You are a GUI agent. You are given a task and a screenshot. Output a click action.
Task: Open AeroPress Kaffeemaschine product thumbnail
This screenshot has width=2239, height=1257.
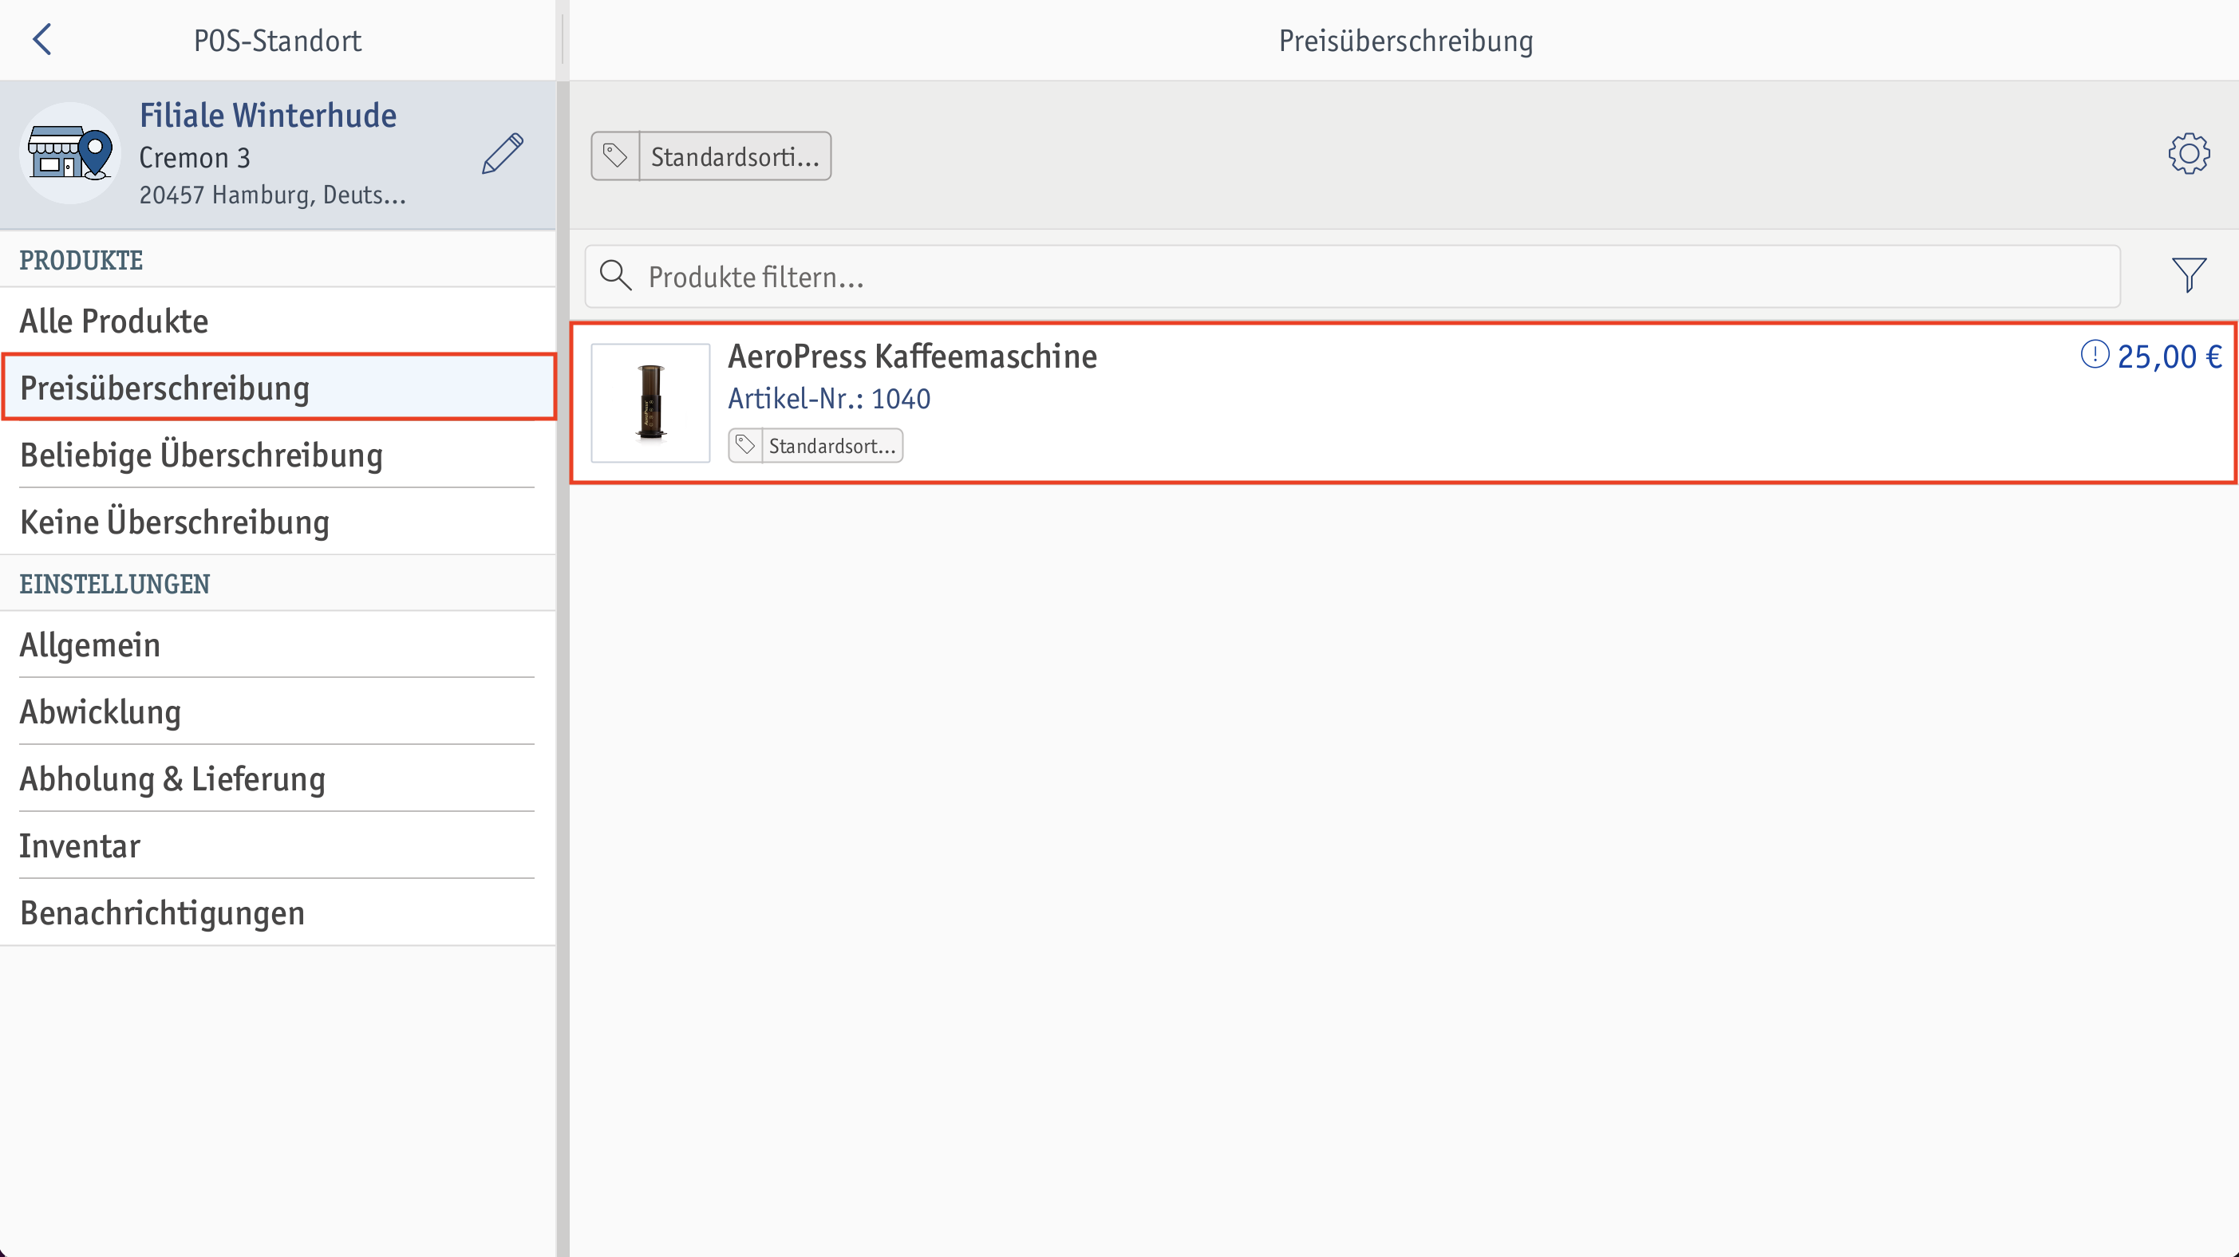650,403
